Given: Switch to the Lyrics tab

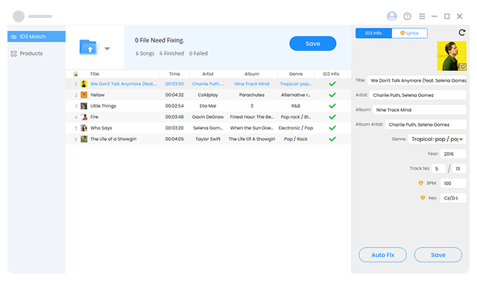Looking at the screenshot, I should [409, 33].
